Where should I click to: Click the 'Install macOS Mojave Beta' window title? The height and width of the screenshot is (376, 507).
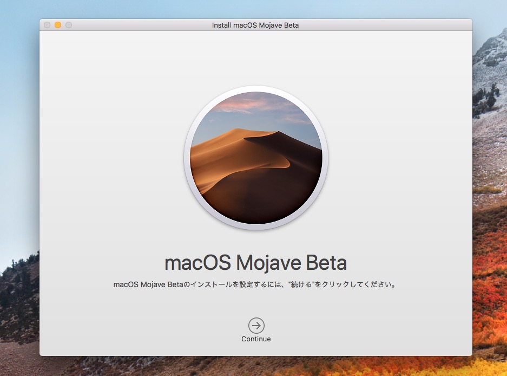click(255, 25)
